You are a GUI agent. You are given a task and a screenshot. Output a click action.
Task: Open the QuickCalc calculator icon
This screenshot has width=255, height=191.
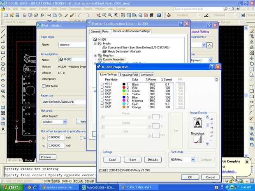coord(152,15)
